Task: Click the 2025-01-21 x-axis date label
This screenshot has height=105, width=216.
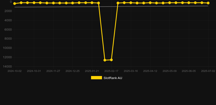Action: pyautogui.click(x=92, y=71)
